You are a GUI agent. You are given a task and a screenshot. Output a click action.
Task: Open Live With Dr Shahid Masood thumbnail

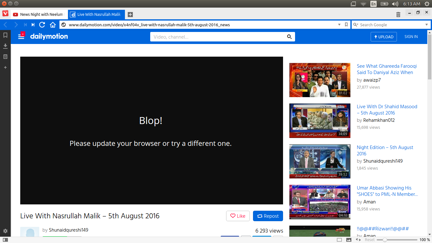tap(320, 121)
